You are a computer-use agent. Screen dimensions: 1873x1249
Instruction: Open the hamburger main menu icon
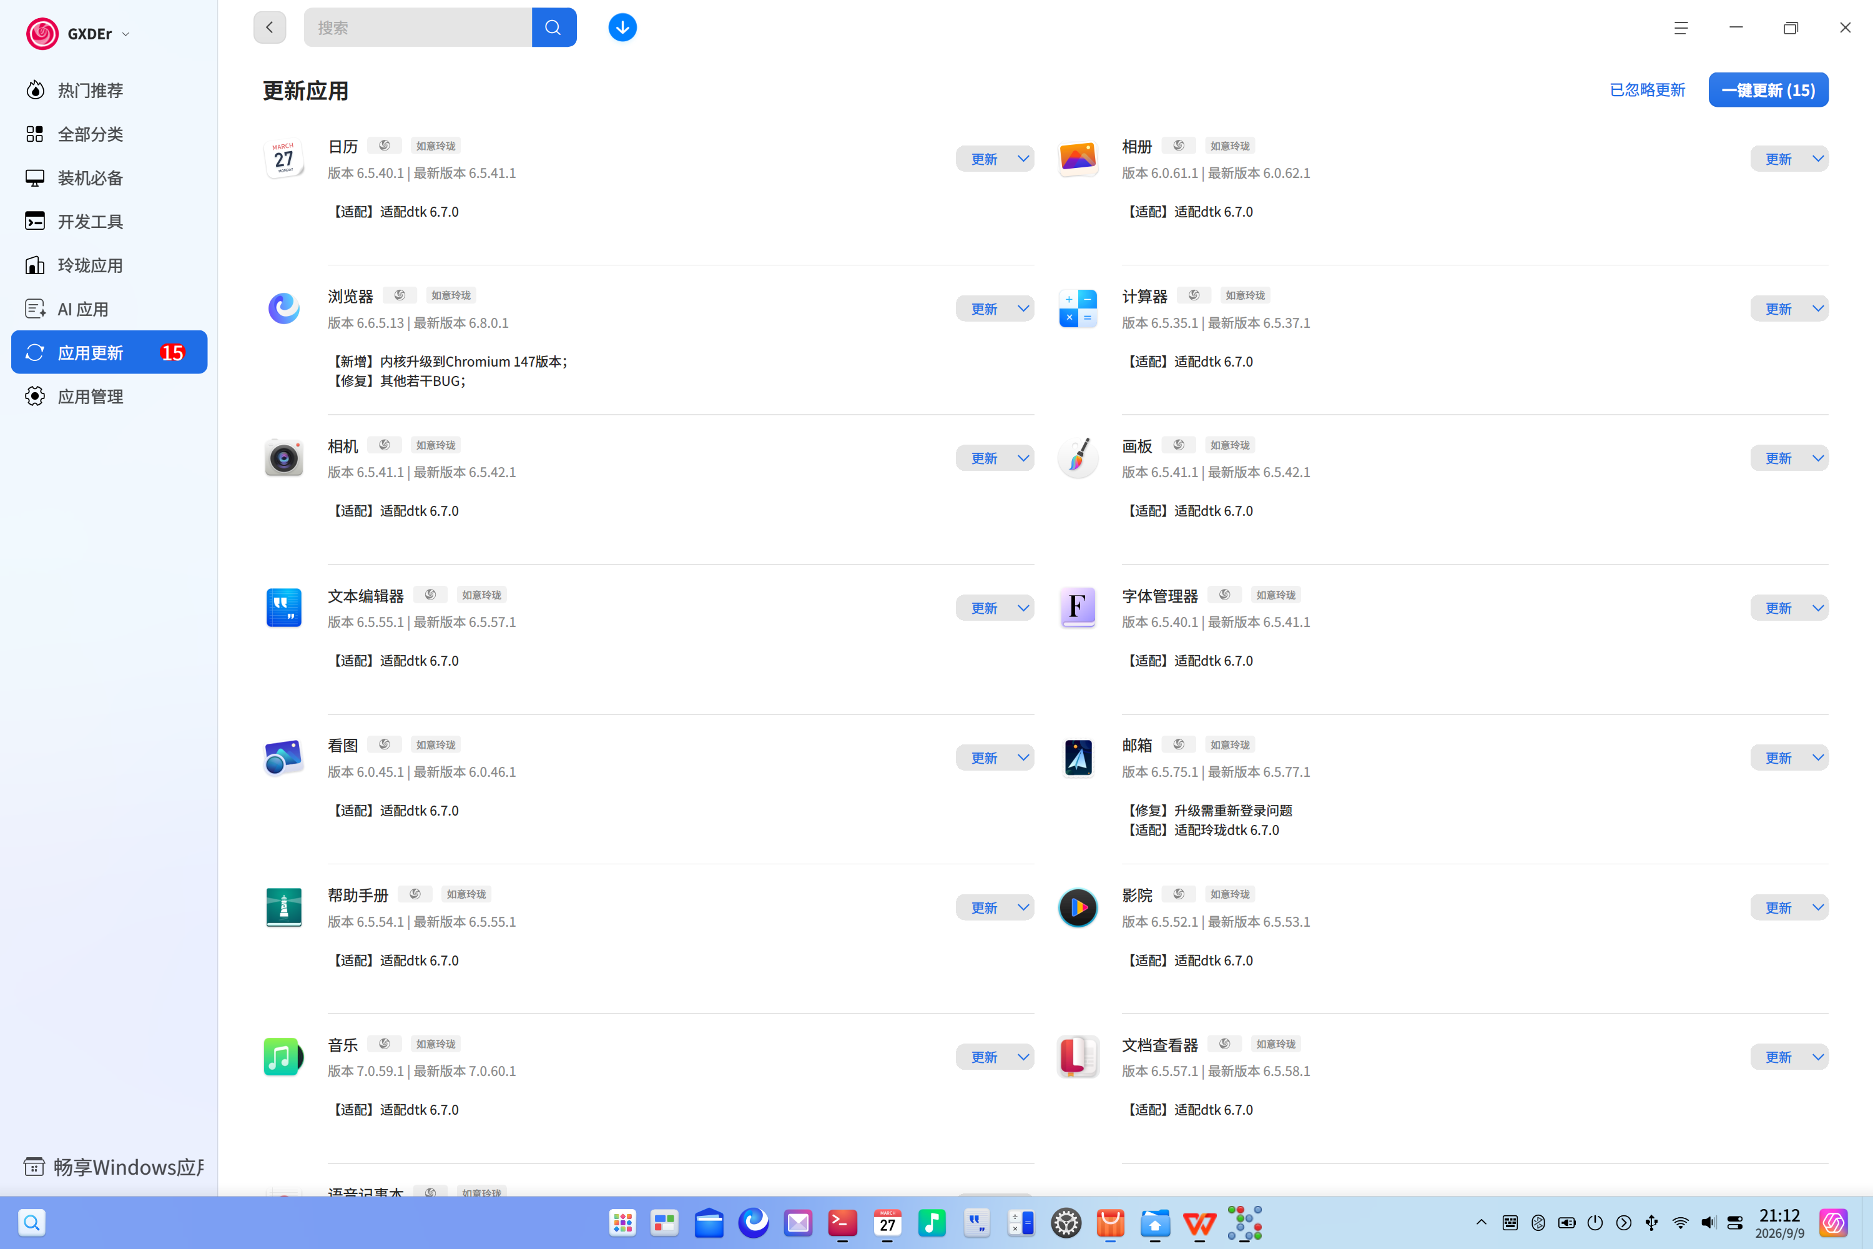pos(1681,28)
